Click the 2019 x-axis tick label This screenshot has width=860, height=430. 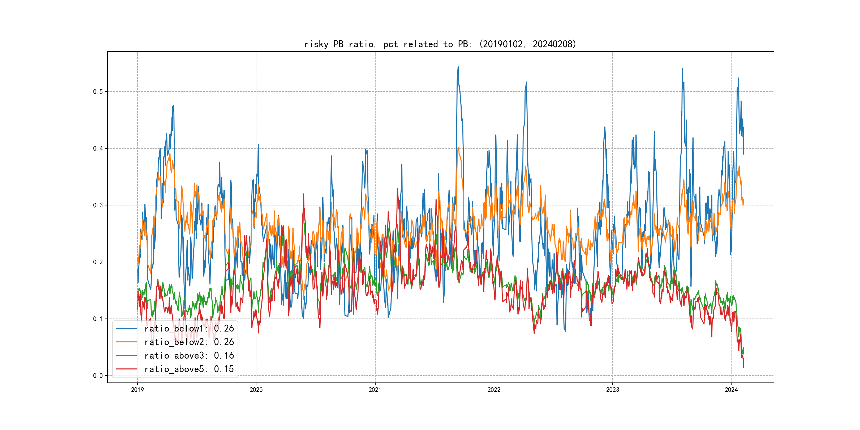[137, 390]
